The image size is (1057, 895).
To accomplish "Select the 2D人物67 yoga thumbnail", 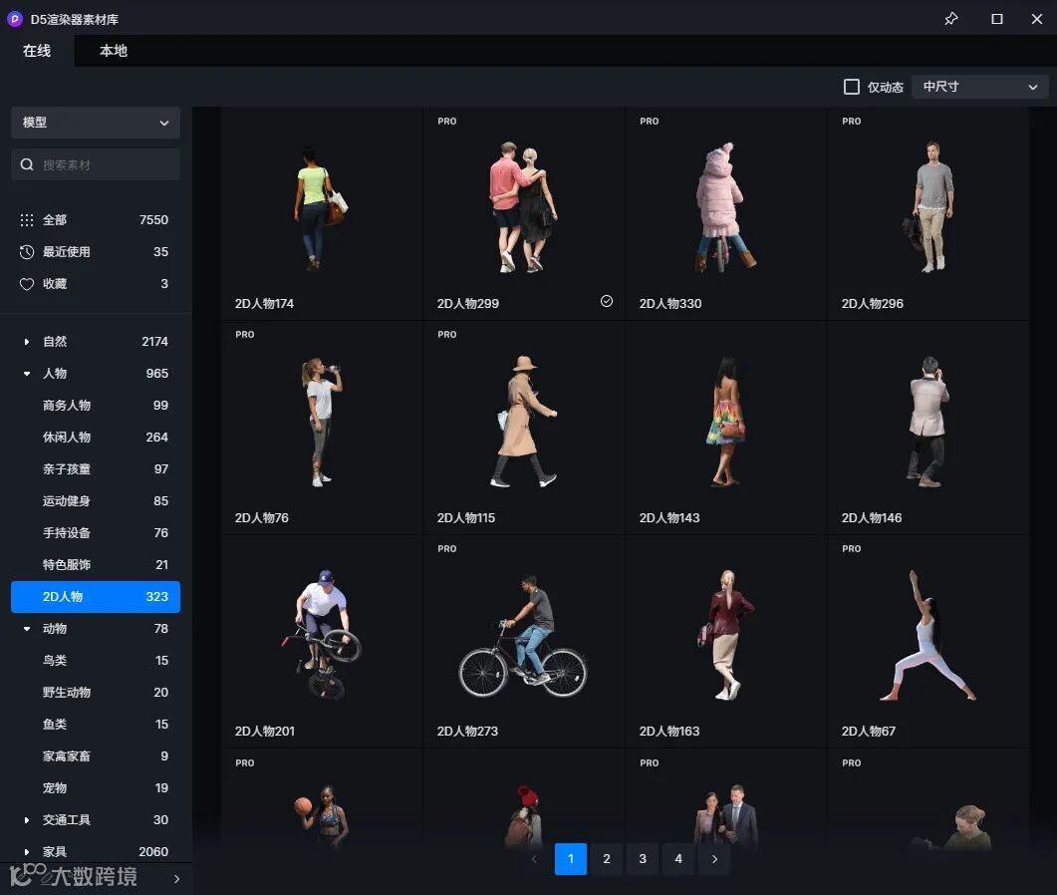I will [928, 642].
